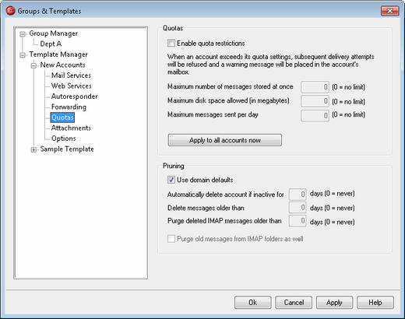Image resolution: width=405 pixels, height=319 pixels.
Task: Open Attachments template settings
Action: 71,128
